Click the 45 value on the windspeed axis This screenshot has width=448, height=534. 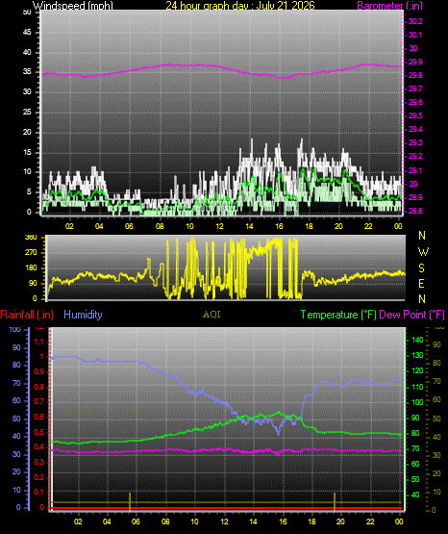click(x=27, y=32)
